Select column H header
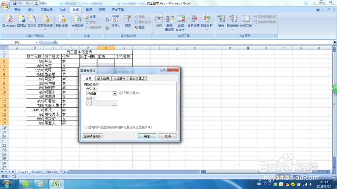The height and width of the screenshot is (189, 337). [x=142, y=48]
